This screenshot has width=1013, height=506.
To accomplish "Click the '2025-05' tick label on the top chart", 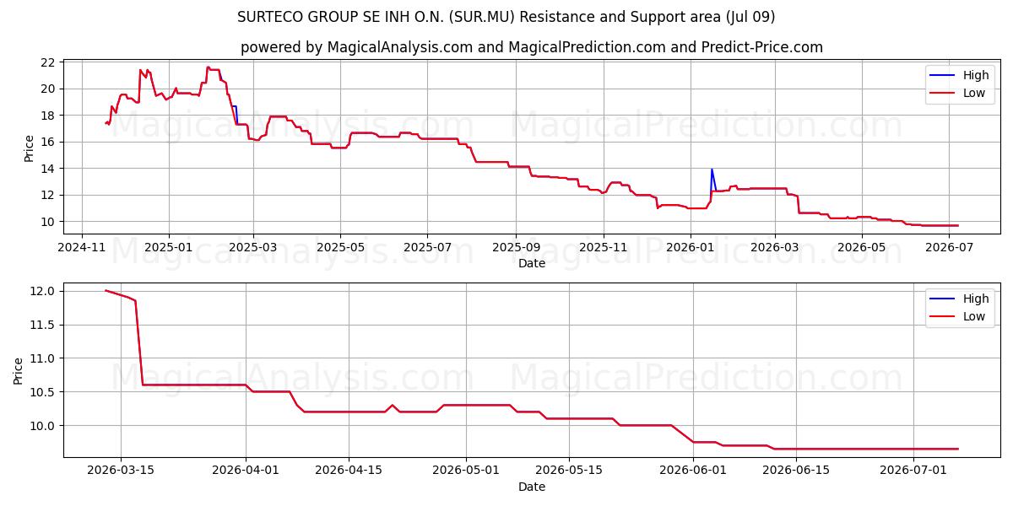I will 340,248.
